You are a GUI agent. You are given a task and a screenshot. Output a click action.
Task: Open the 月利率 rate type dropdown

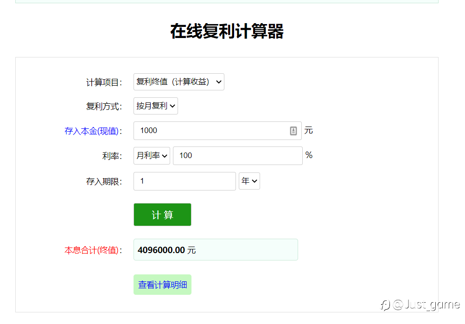pyautogui.click(x=152, y=156)
